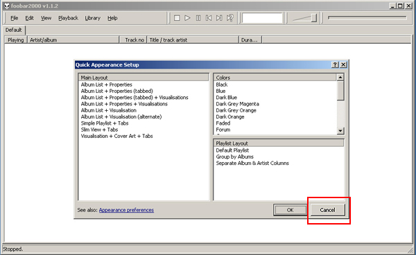Click the Play button in toolbar
Screen dimensions: 416x255
tap(187, 18)
